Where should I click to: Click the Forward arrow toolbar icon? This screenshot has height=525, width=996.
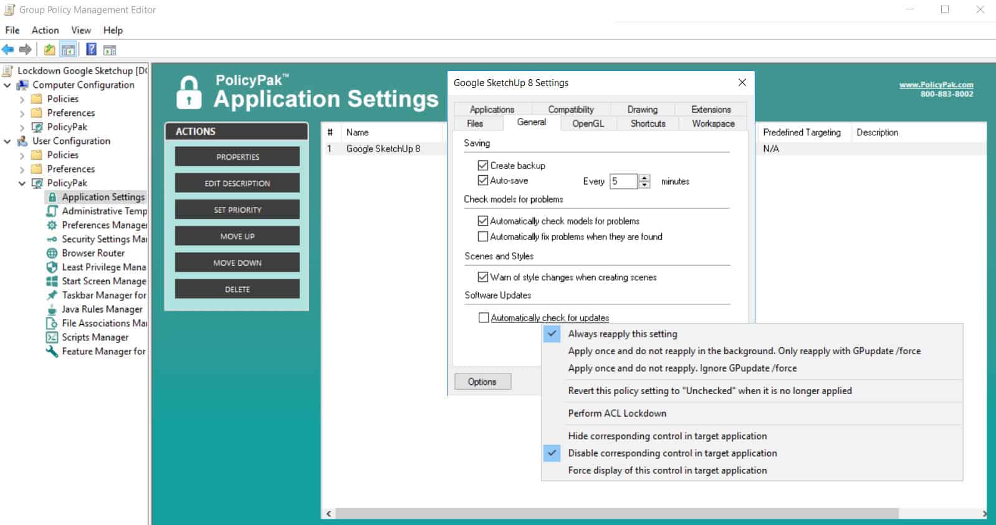pos(26,49)
